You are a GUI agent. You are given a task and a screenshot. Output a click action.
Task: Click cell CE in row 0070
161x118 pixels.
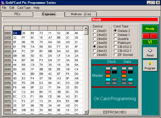click(52, 96)
